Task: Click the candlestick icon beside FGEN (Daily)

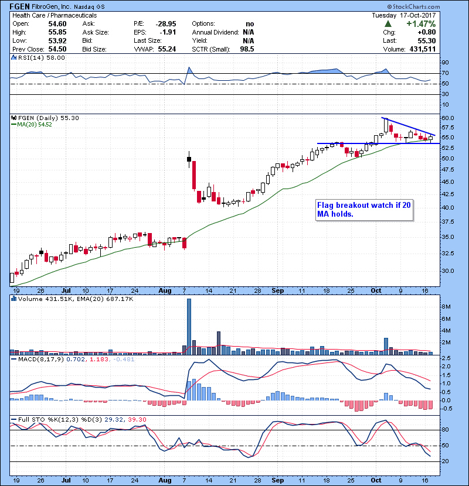Action: [x=13, y=118]
